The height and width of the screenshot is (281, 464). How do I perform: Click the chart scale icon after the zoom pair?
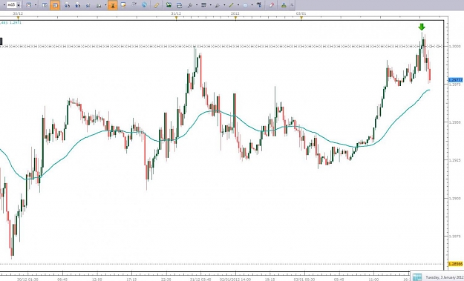pos(88,5)
